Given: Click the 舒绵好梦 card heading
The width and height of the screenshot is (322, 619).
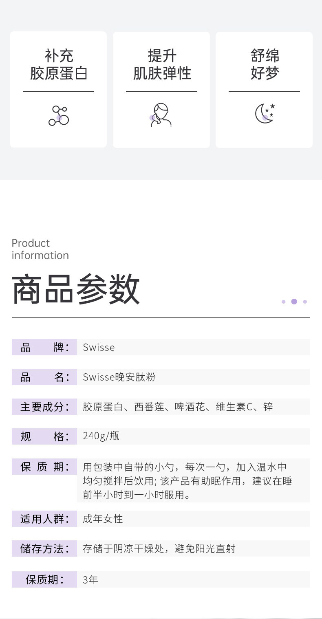Looking at the screenshot, I should click(265, 64).
